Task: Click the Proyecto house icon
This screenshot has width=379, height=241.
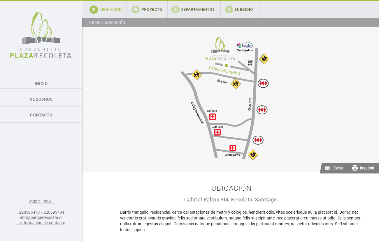Action: 136,10
